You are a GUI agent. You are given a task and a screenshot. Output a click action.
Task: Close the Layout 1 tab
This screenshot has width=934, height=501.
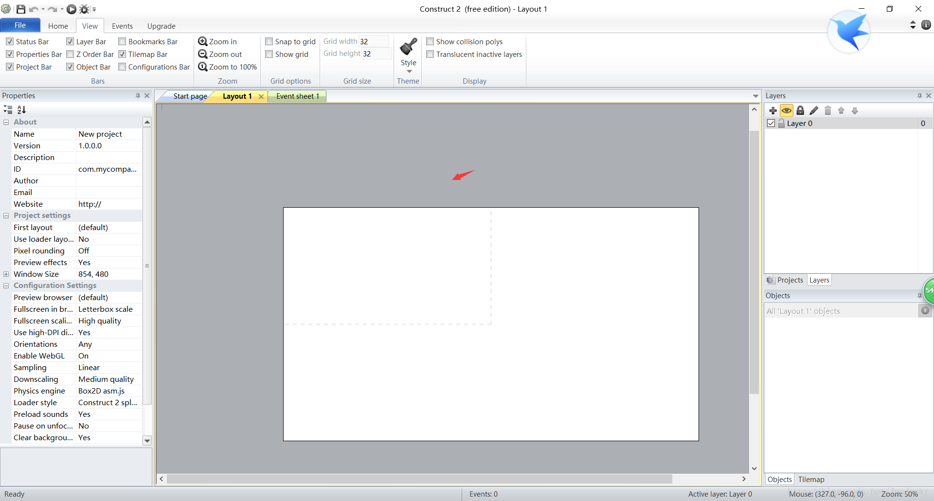pyautogui.click(x=261, y=96)
